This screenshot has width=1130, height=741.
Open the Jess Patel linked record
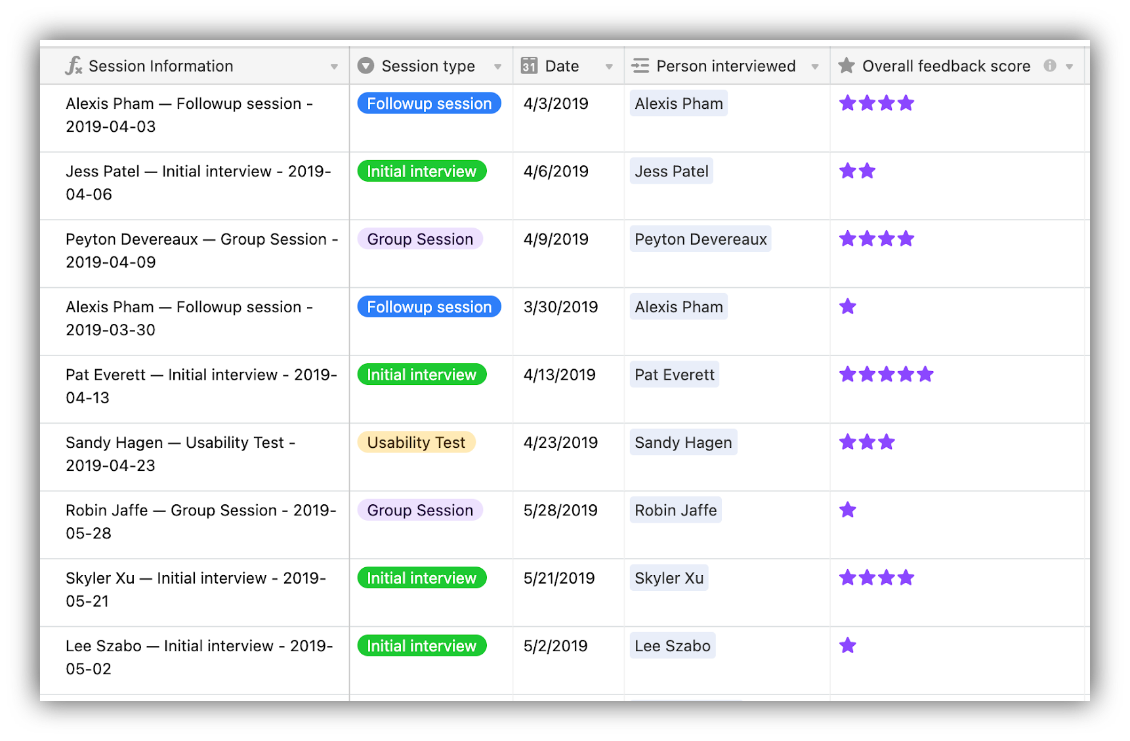coord(671,171)
